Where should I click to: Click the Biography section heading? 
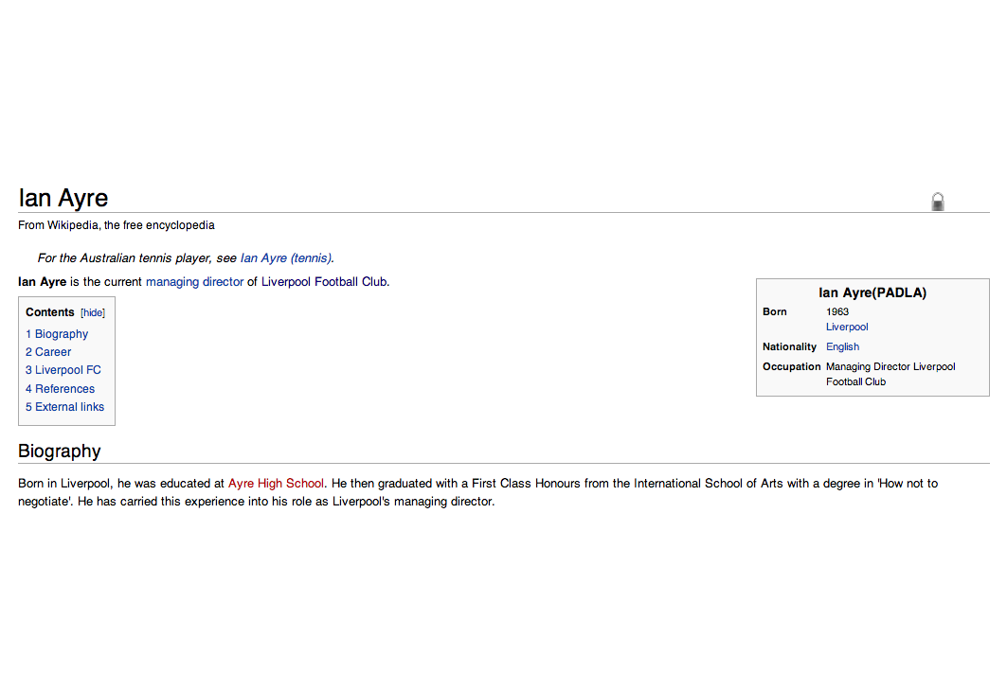59,452
